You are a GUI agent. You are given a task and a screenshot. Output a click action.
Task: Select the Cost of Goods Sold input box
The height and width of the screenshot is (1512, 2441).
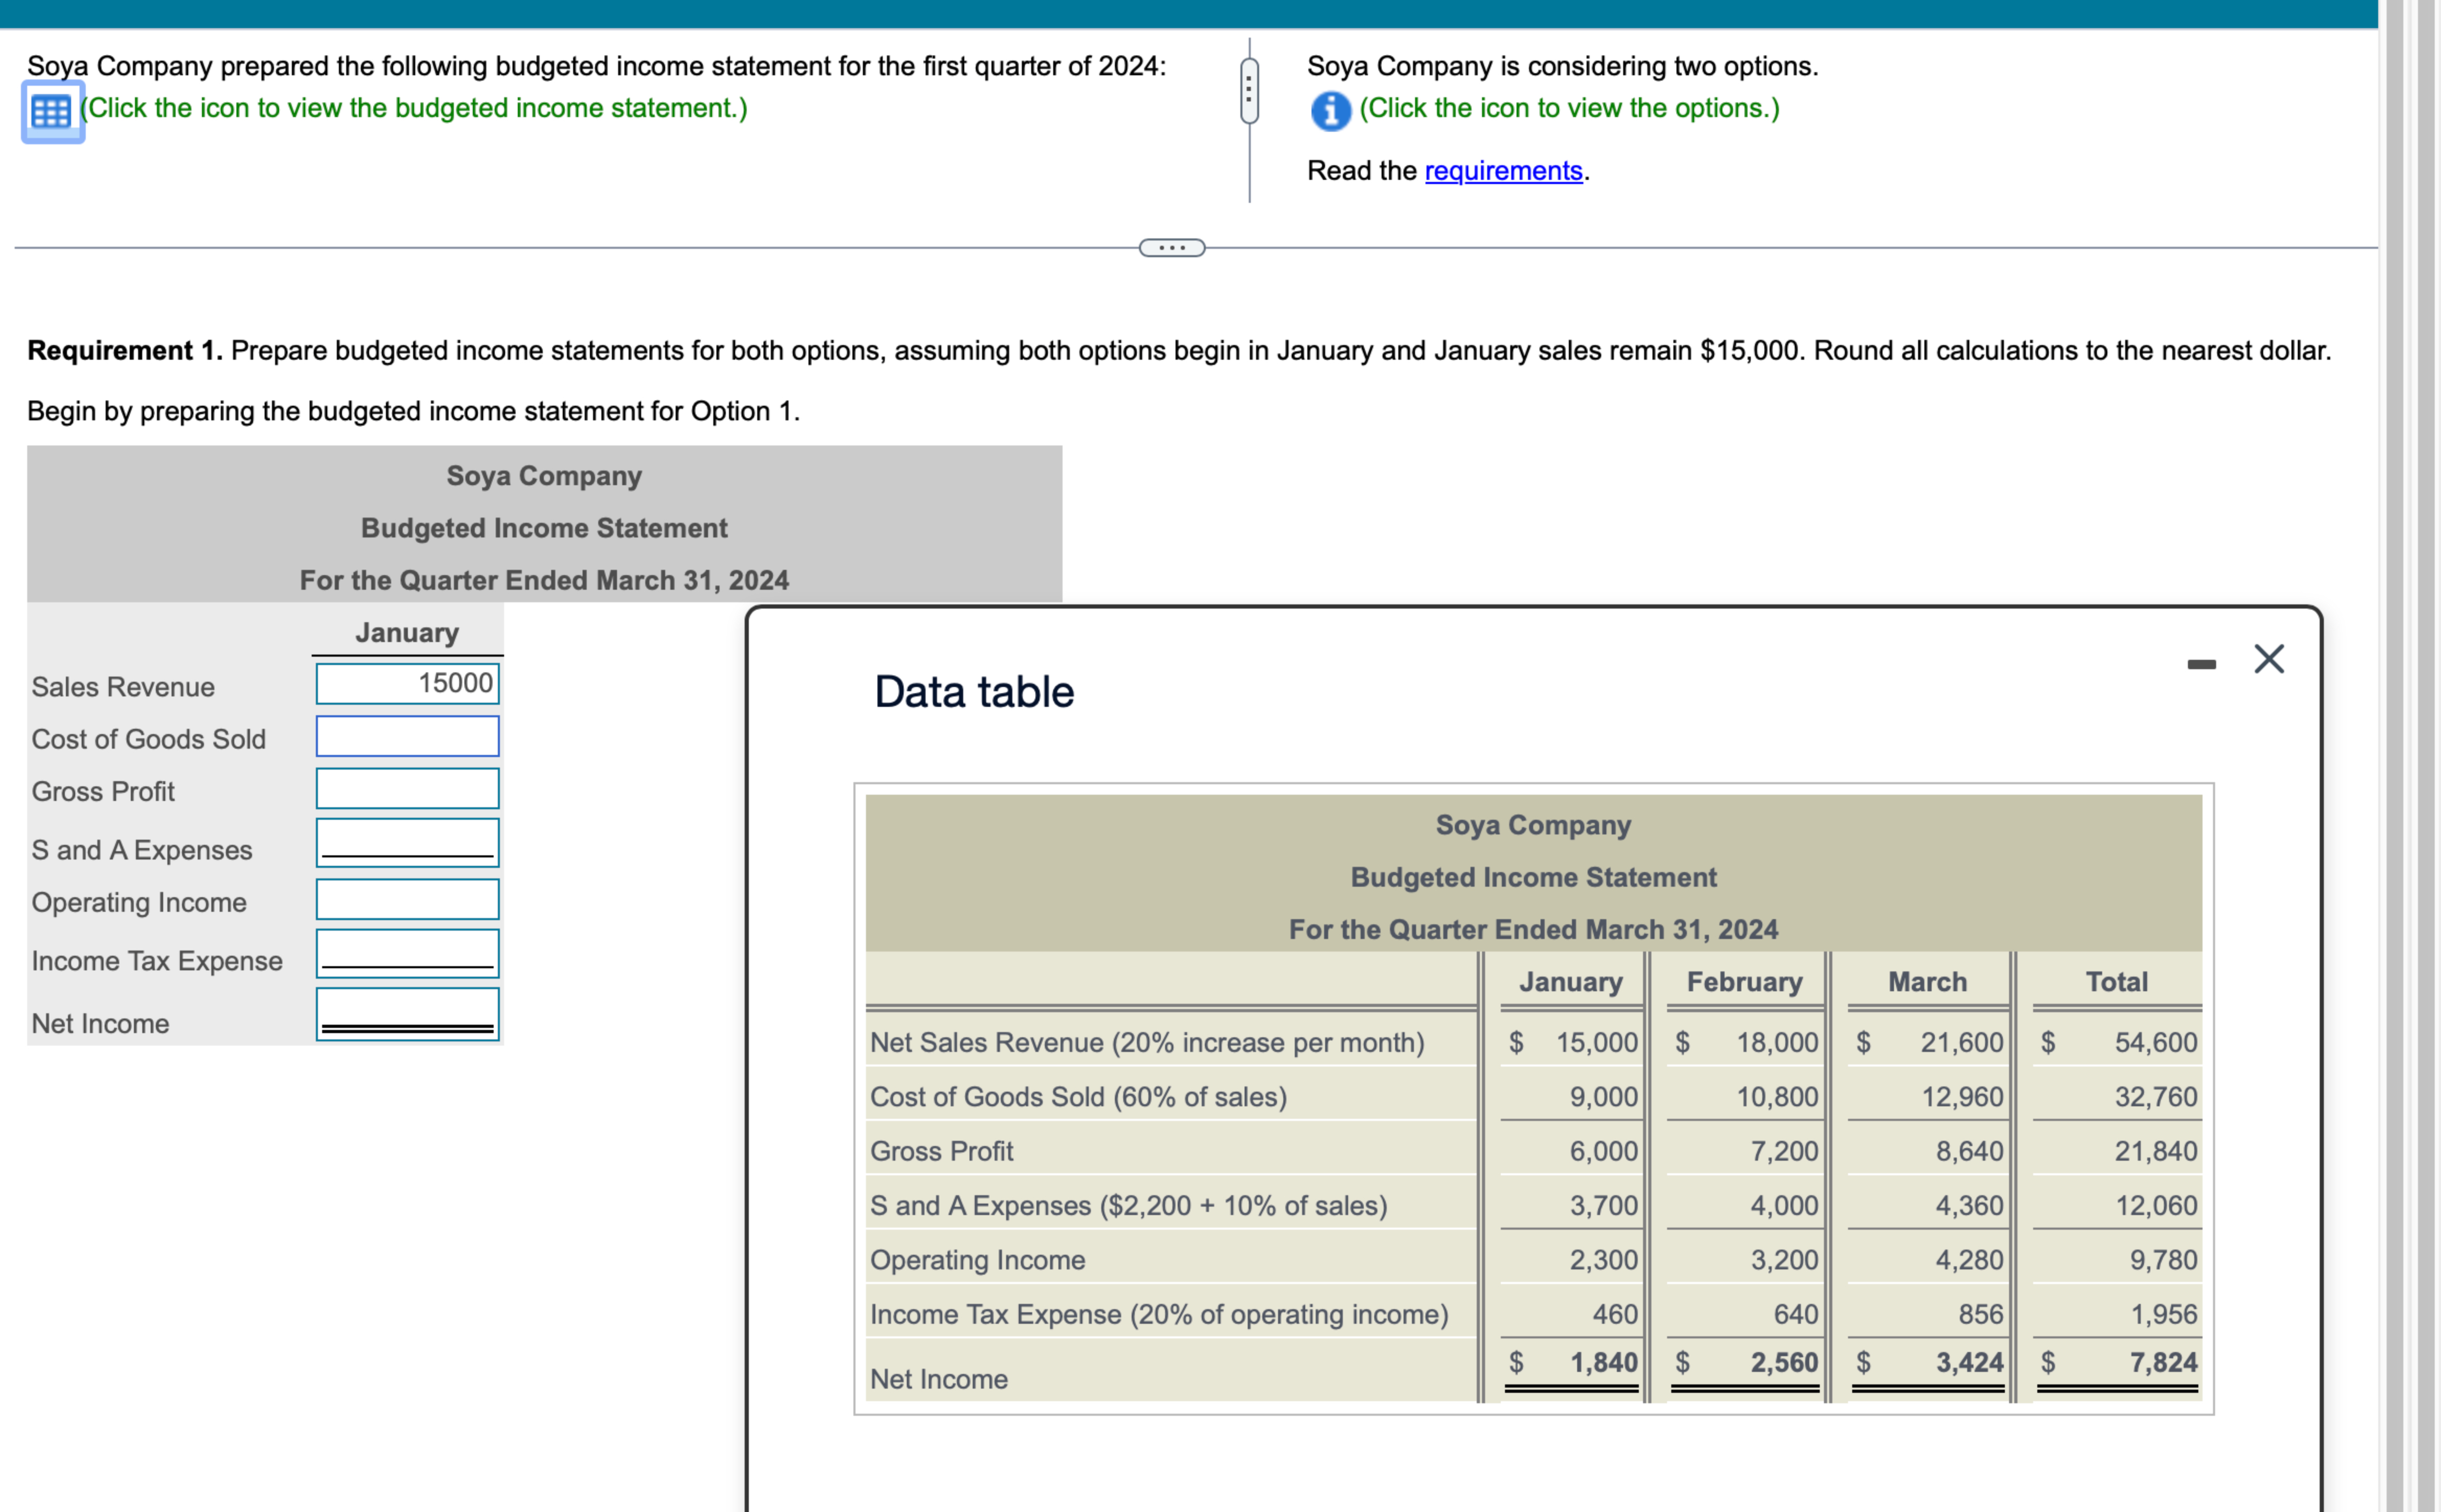click(407, 737)
